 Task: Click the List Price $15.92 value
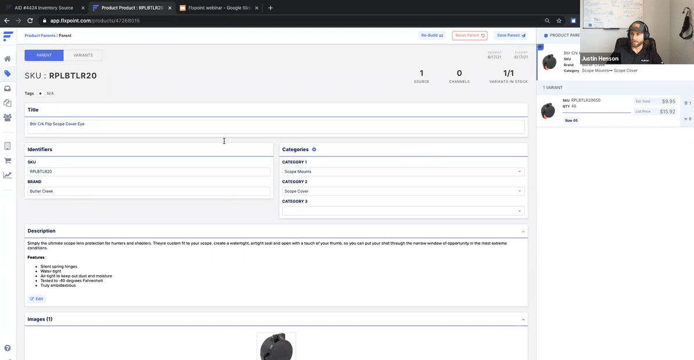pyautogui.click(x=667, y=112)
